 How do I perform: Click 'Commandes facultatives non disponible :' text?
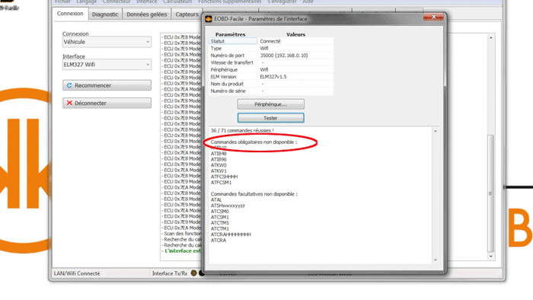(254, 194)
